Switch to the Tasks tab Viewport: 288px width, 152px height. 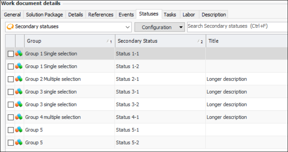tap(170, 15)
